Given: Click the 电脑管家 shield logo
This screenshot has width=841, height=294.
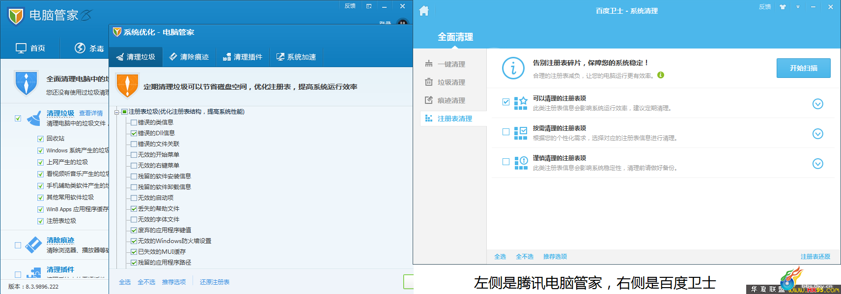Looking at the screenshot, I should point(16,16).
